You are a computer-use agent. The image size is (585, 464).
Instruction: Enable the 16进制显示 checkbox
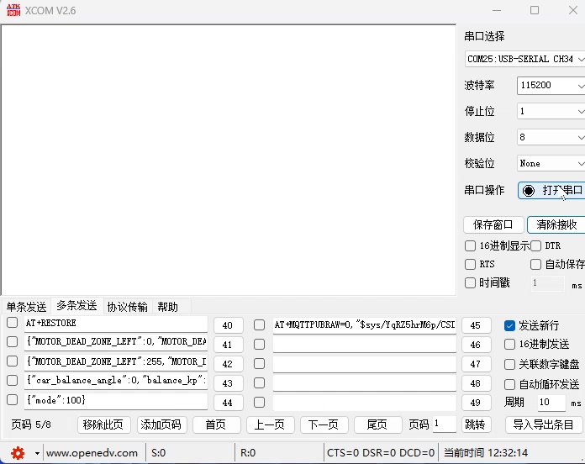pyautogui.click(x=471, y=246)
